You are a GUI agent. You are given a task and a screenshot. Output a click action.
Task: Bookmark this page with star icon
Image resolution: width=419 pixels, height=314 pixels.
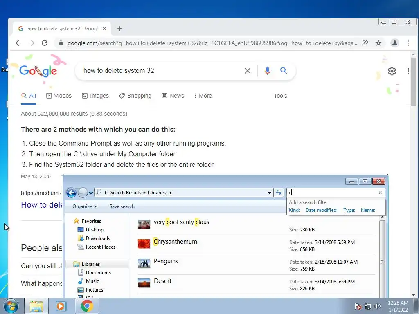[378, 43]
